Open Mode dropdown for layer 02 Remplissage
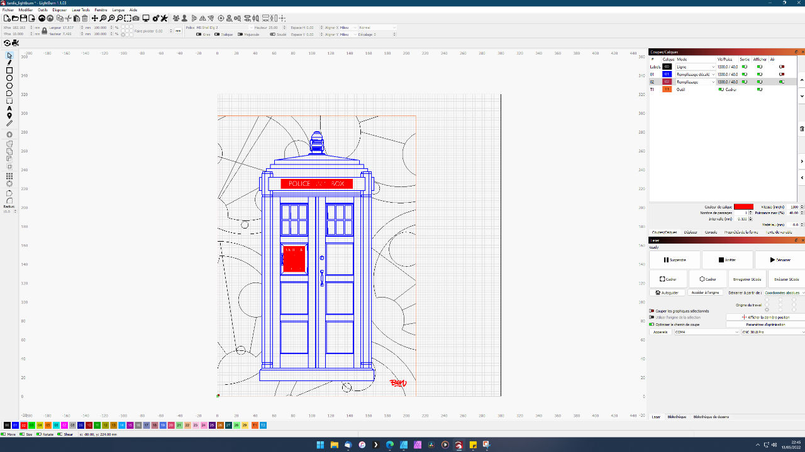This screenshot has width=805, height=452. (x=696, y=82)
